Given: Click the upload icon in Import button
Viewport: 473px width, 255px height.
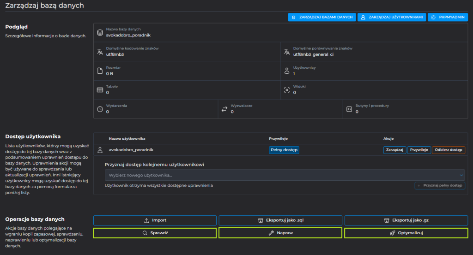Looking at the screenshot, I should (x=146, y=220).
